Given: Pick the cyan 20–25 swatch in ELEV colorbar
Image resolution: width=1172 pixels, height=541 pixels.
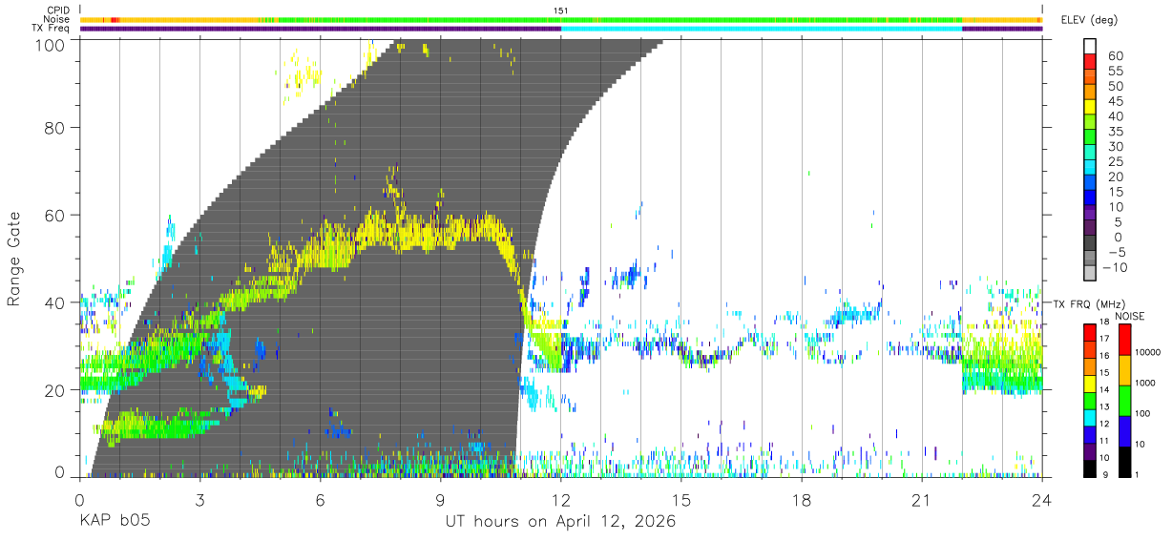Looking at the screenshot, I should [1090, 169].
